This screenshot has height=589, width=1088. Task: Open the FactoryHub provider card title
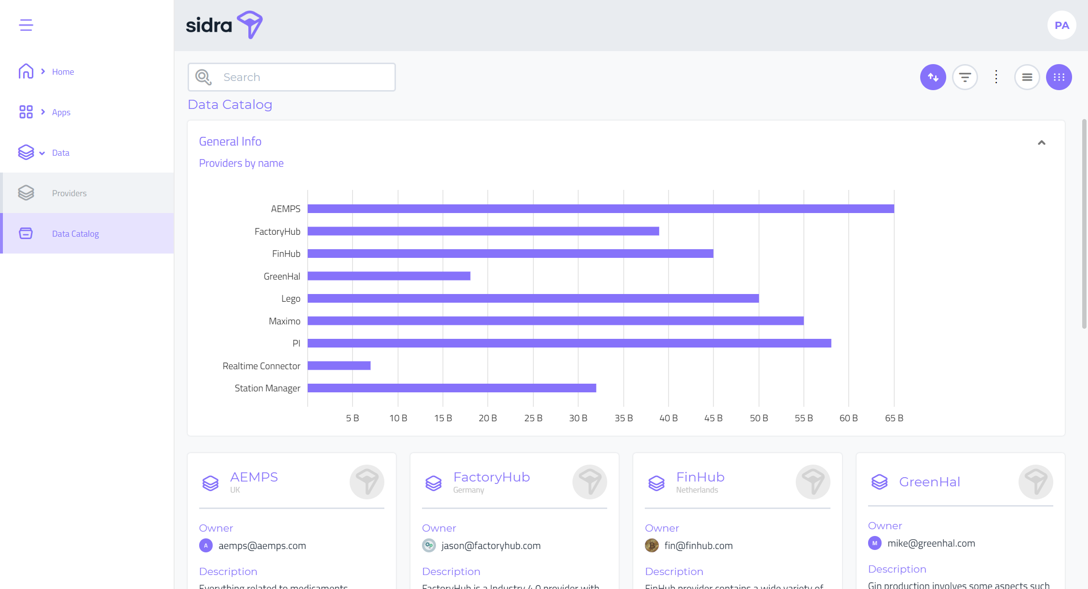pyautogui.click(x=491, y=477)
